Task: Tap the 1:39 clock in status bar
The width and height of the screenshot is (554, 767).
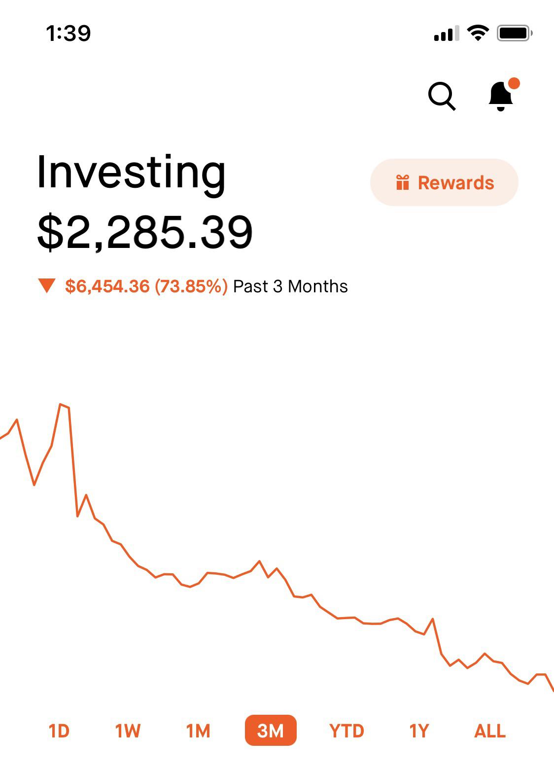Action: [68, 34]
